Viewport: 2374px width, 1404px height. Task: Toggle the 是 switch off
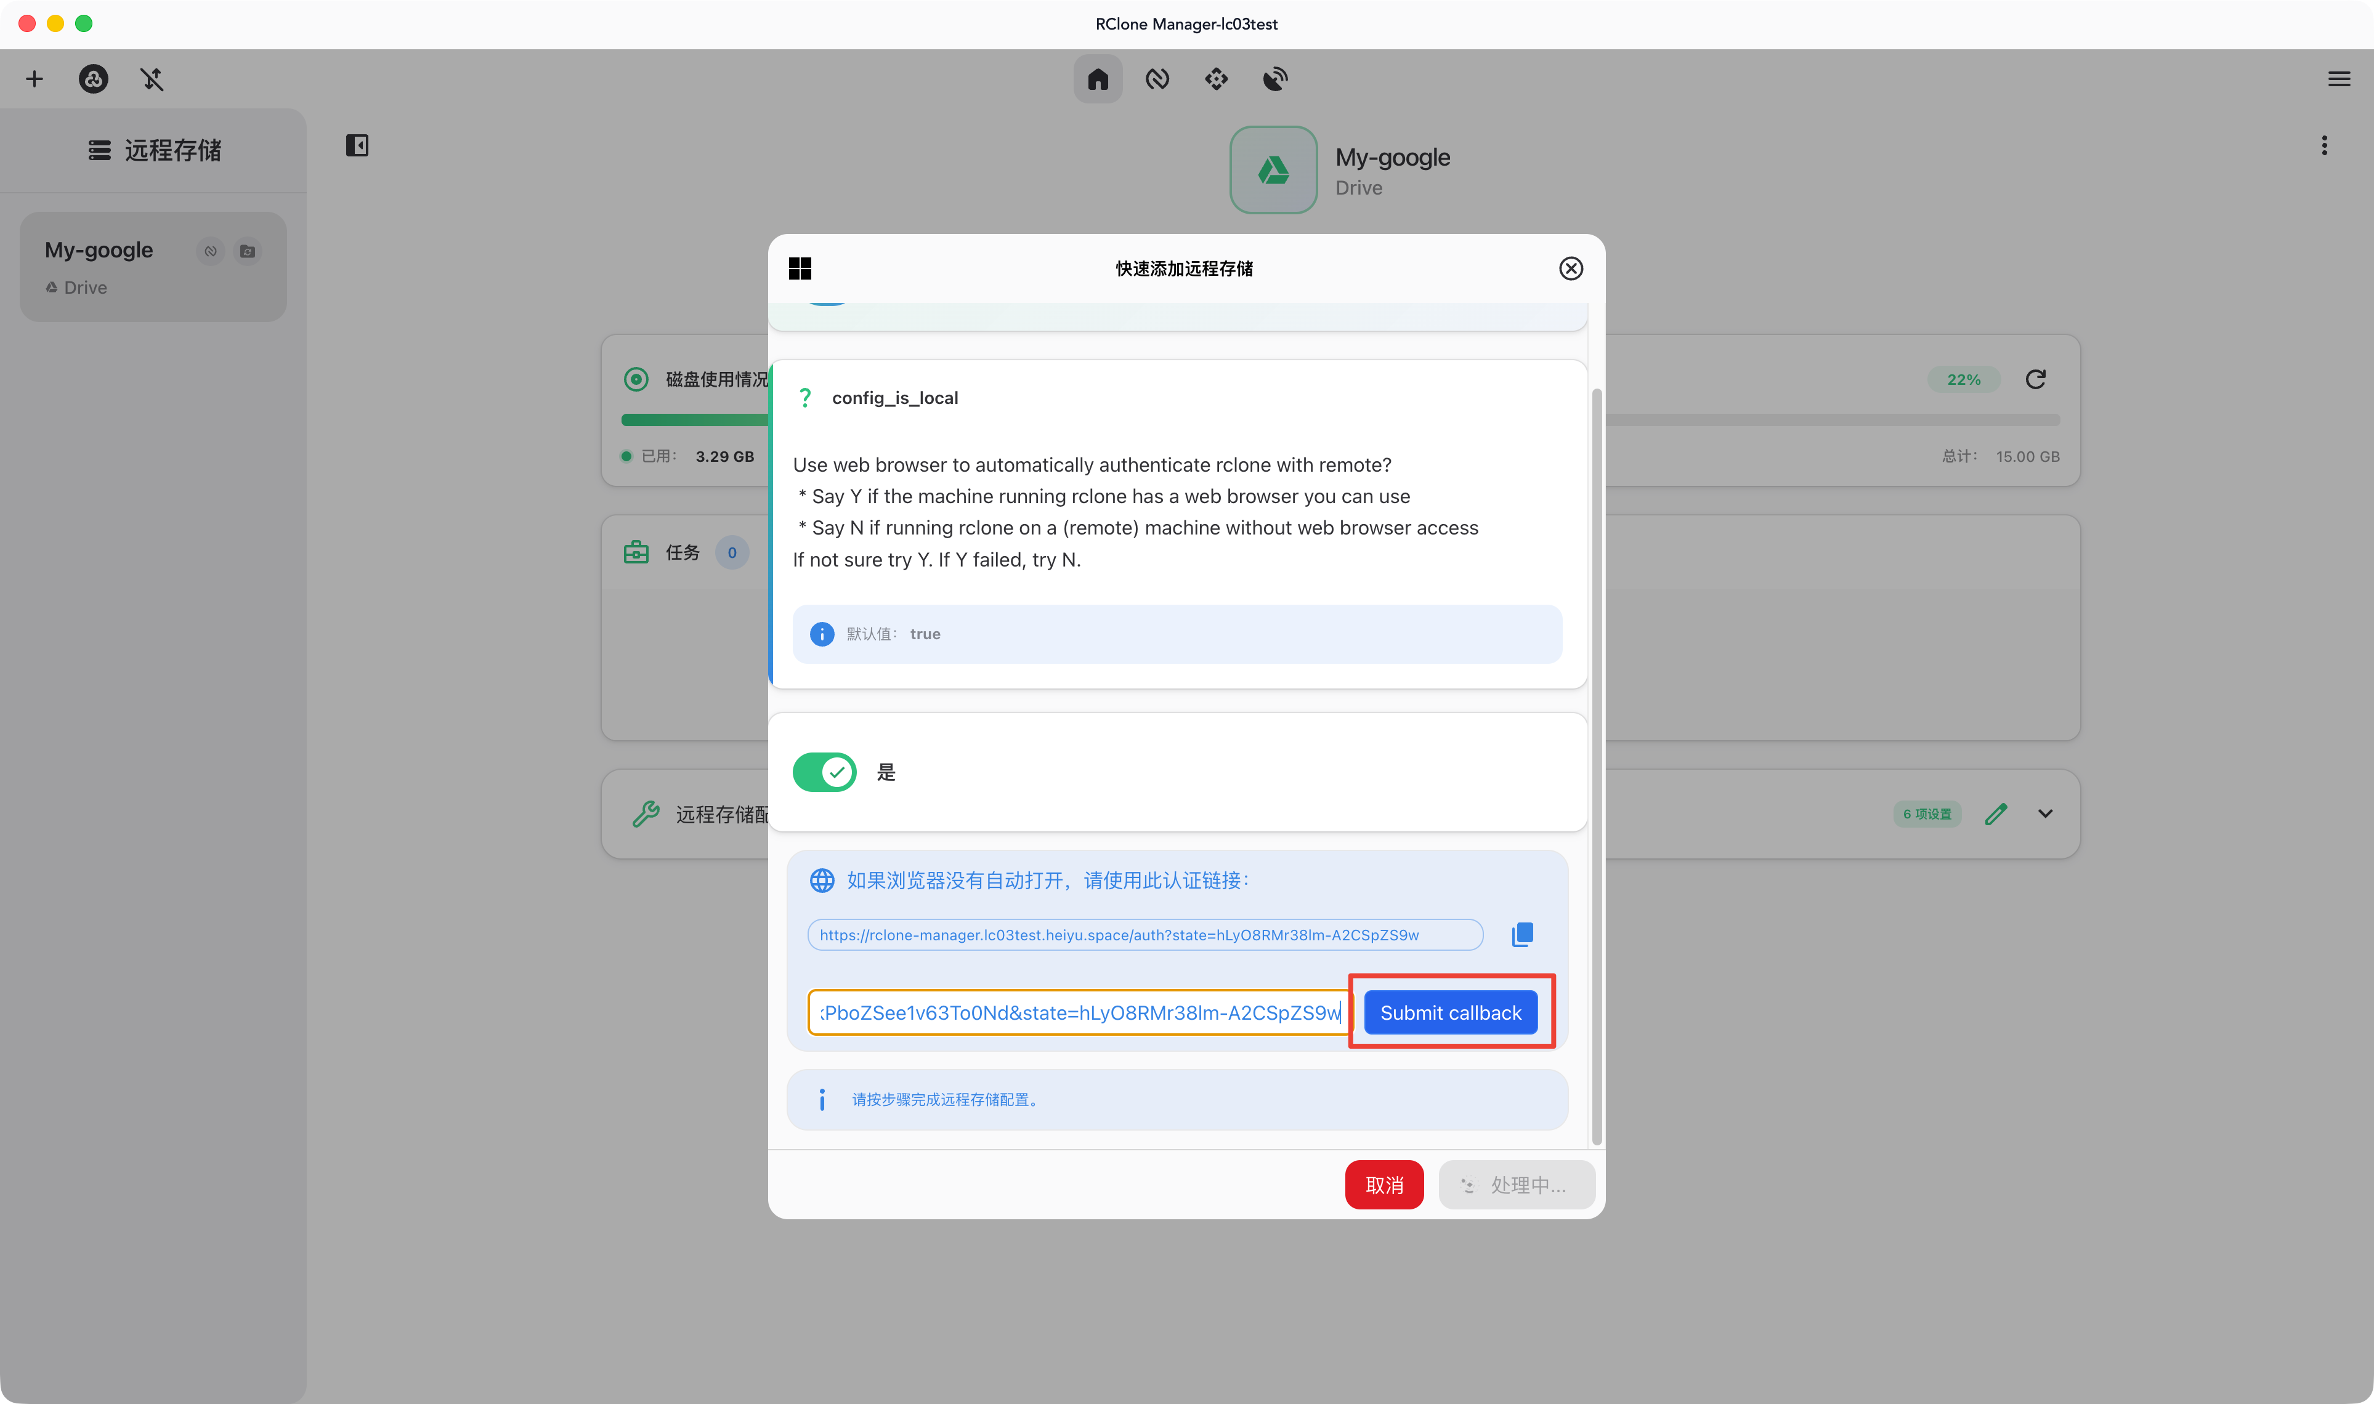point(824,772)
